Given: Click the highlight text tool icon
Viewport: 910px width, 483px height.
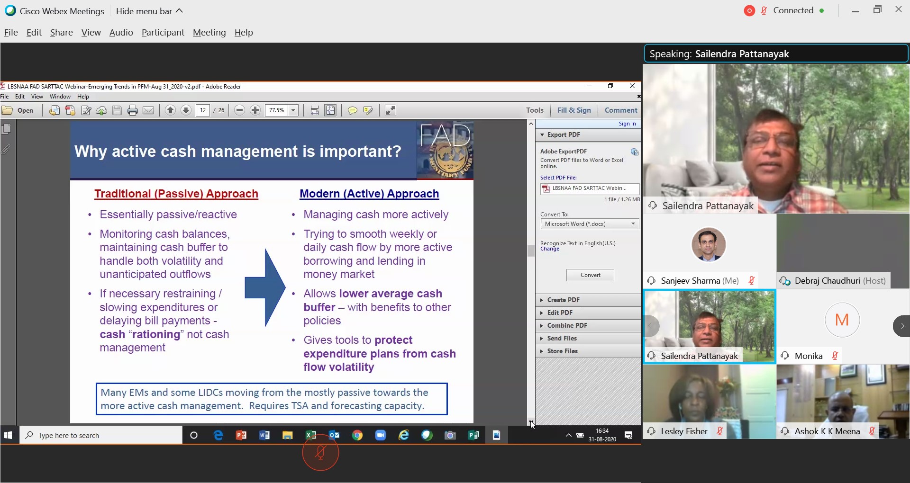Looking at the screenshot, I should 368,110.
